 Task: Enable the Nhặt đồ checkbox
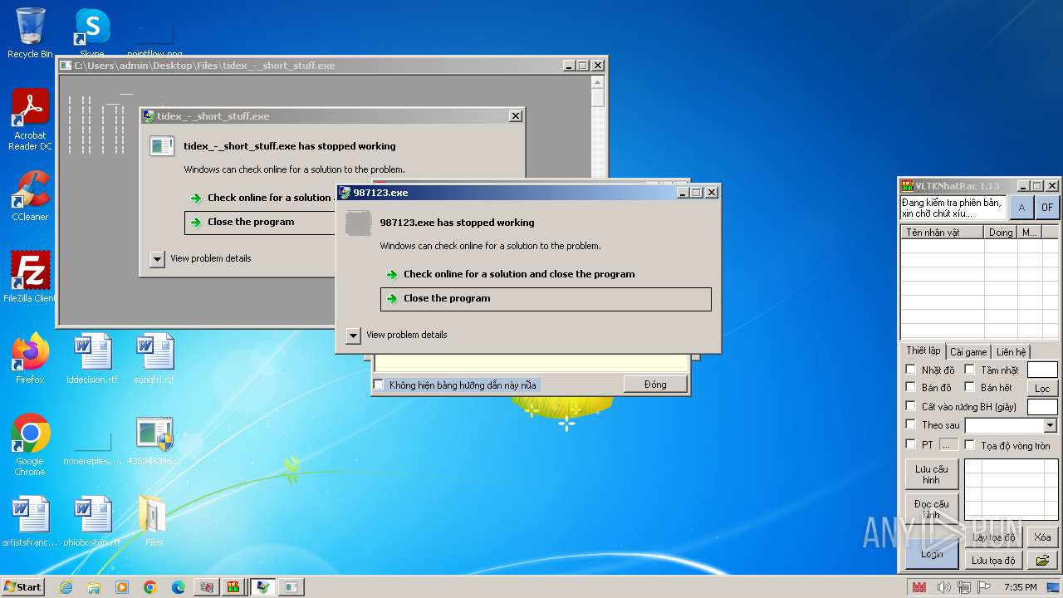[910, 370]
